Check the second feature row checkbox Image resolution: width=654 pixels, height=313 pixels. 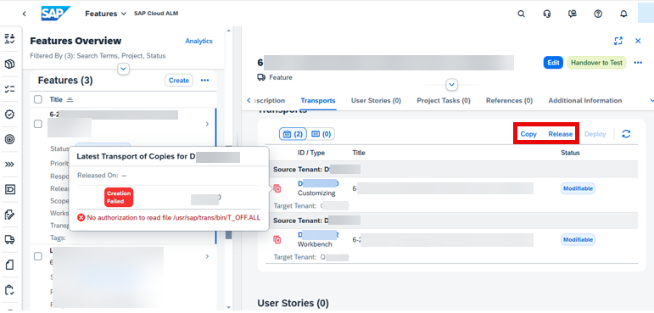coord(38,256)
